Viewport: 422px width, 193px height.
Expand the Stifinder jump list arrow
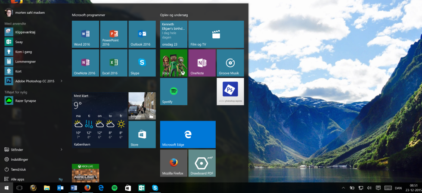point(61,149)
